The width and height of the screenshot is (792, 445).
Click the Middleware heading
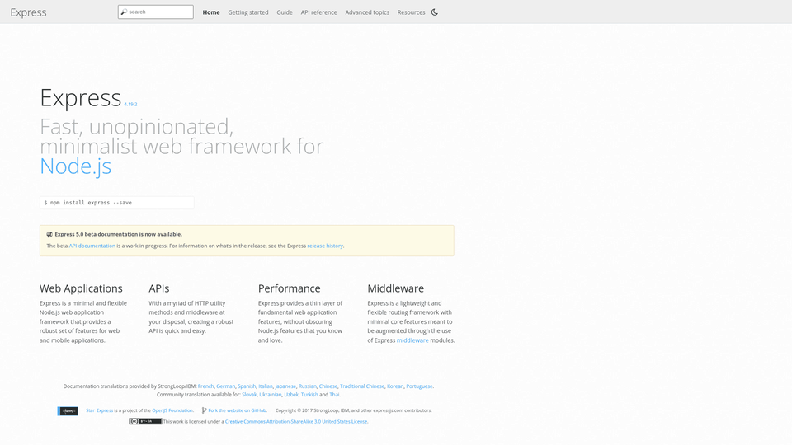[395, 288]
